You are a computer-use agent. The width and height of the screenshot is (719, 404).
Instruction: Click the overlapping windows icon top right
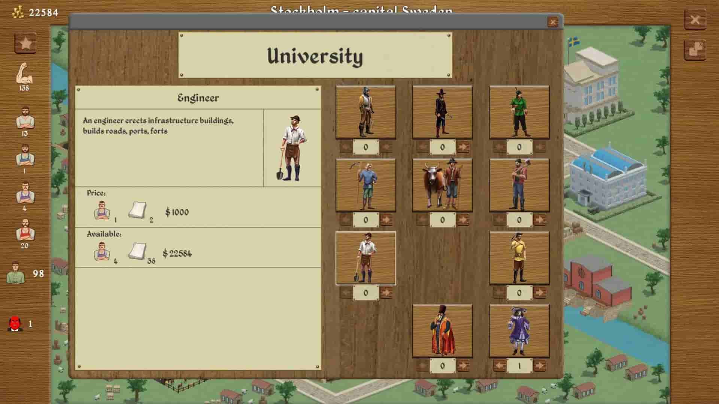695,50
